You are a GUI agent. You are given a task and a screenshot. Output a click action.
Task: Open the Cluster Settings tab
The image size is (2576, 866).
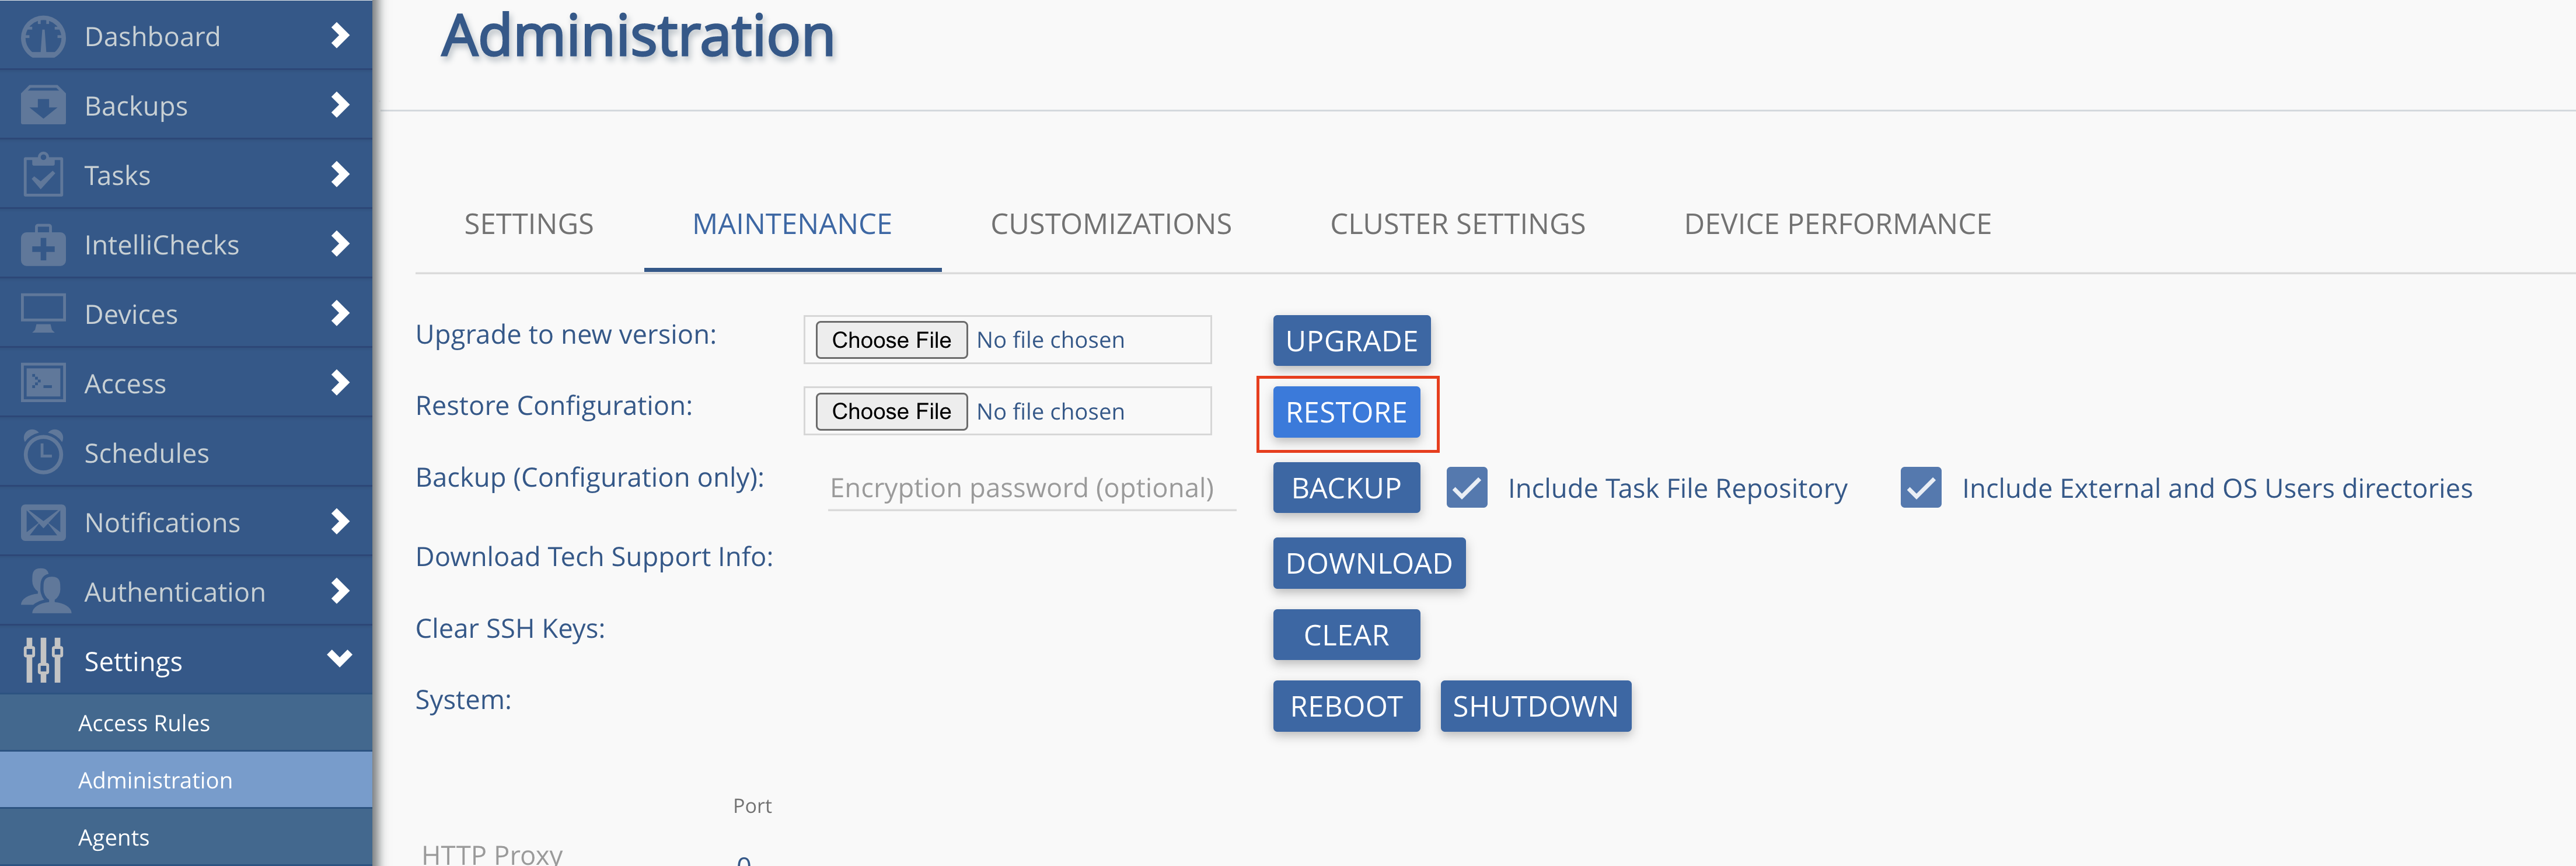pos(1457,224)
